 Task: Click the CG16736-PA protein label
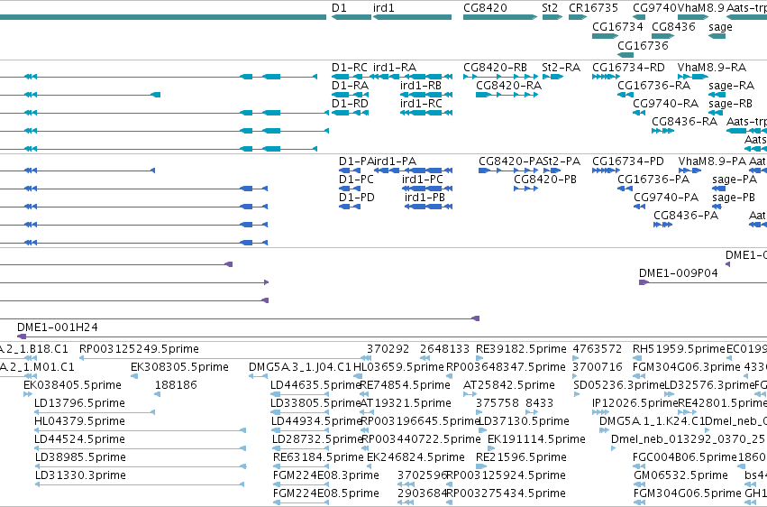coord(653,180)
